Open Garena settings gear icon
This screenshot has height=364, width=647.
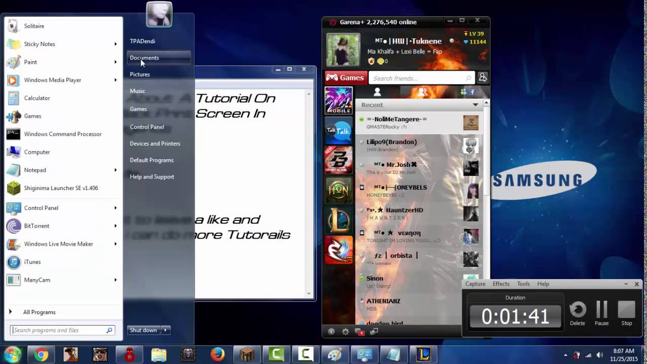click(x=345, y=332)
